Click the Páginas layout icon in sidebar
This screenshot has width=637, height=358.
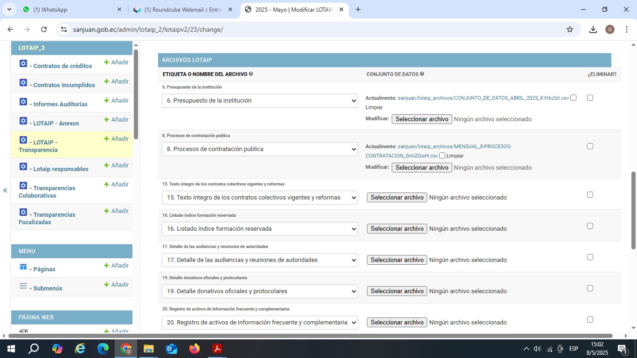(23, 267)
